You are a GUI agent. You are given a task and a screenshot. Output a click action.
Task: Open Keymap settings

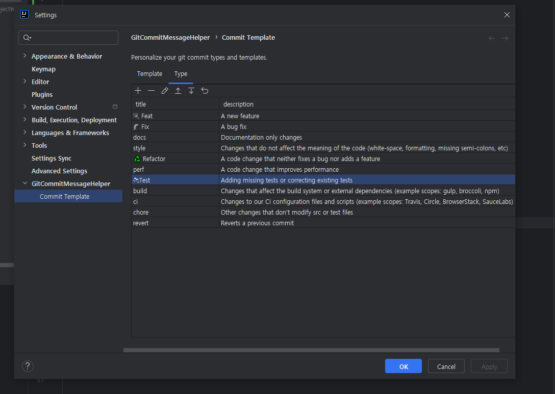point(43,69)
